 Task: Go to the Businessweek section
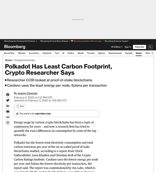click(115, 53)
